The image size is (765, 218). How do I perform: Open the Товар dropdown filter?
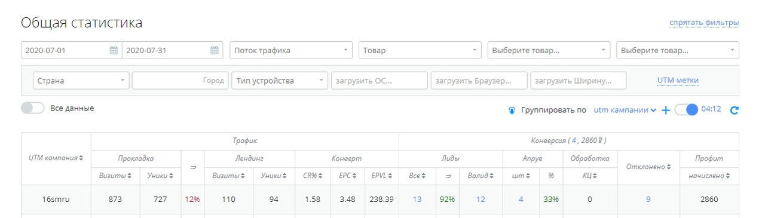(x=420, y=50)
